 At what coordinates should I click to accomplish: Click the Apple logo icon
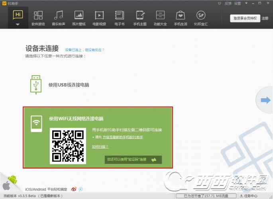tap(6, 185)
